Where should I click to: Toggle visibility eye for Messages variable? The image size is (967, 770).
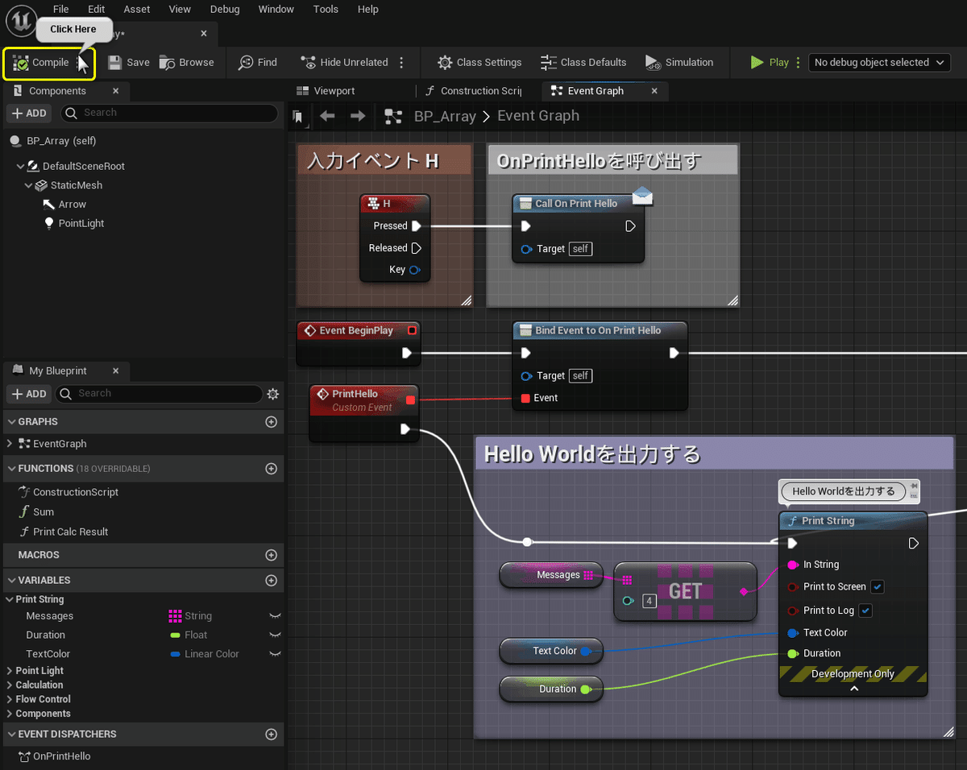(274, 616)
